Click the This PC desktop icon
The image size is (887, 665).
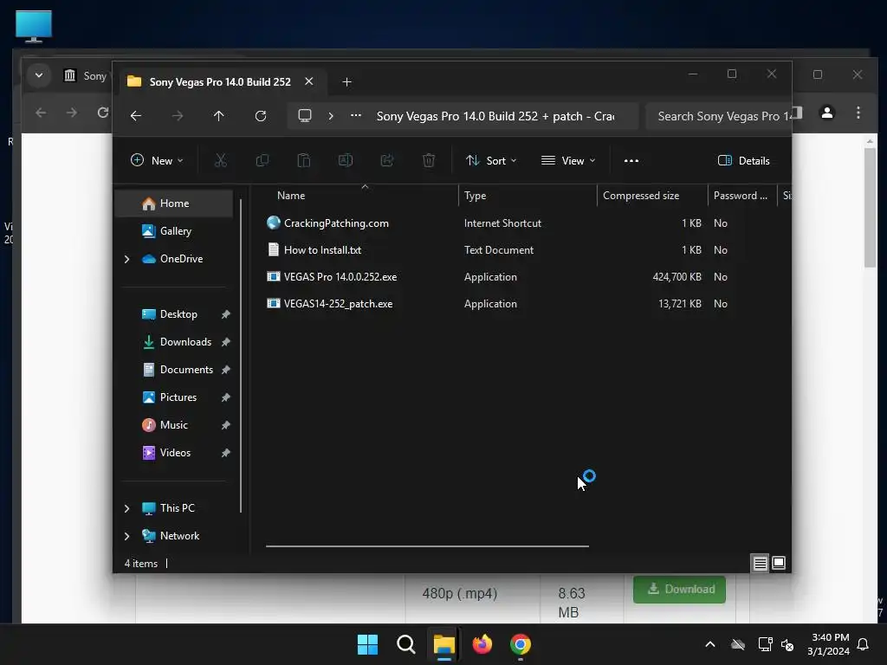(34, 27)
